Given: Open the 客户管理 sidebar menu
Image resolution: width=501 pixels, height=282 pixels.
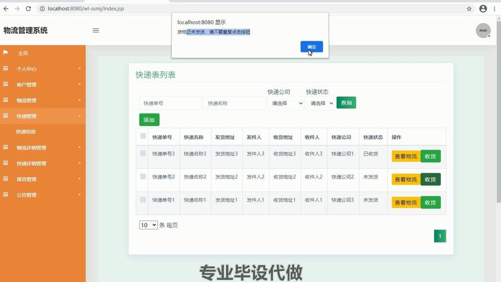Looking at the screenshot, I should (x=43, y=85).
